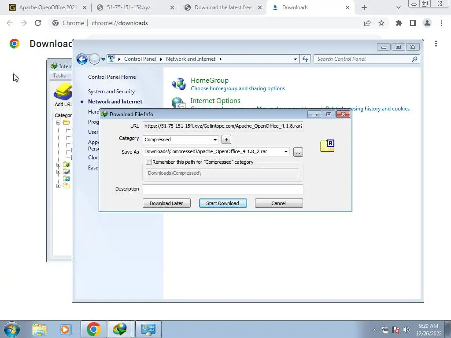451x338 pixels.
Task: Click Chrome back navigation arrow
Action: (x=10, y=23)
